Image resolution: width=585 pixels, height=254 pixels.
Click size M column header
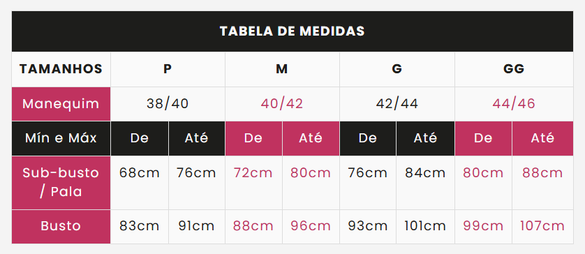tap(282, 69)
